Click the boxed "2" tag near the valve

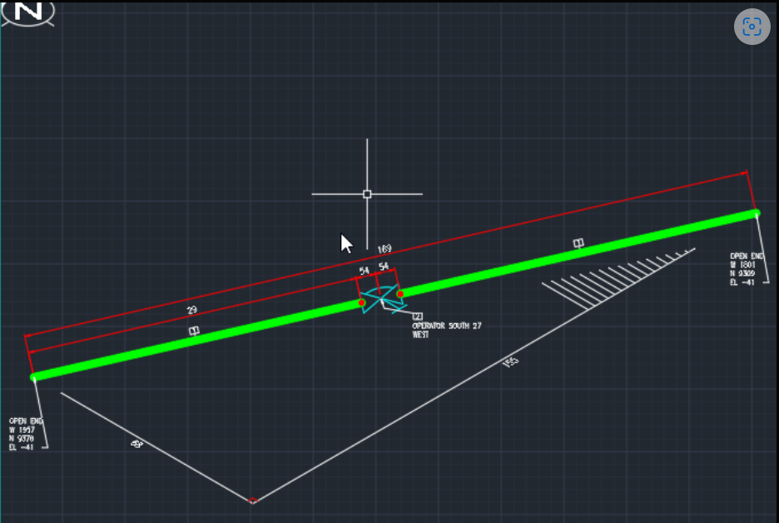pyautogui.click(x=417, y=316)
